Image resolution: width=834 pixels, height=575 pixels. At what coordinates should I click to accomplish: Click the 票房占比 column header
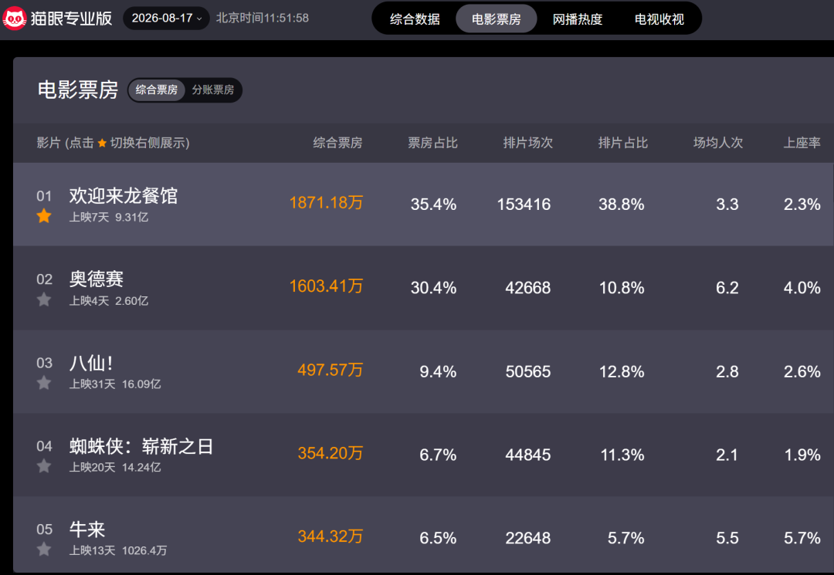(x=432, y=143)
